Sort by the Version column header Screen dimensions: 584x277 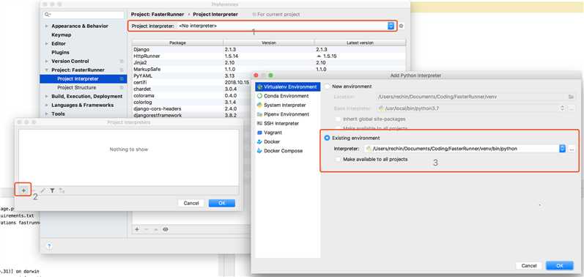click(268, 43)
